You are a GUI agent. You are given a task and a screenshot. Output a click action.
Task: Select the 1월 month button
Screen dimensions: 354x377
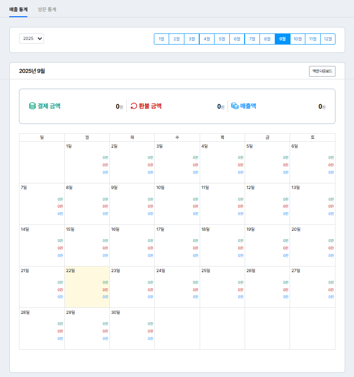point(161,39)
